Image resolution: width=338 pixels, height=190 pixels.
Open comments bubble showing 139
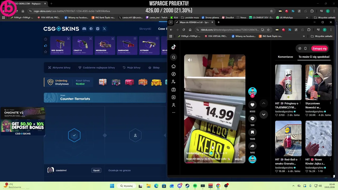(252, 118)
